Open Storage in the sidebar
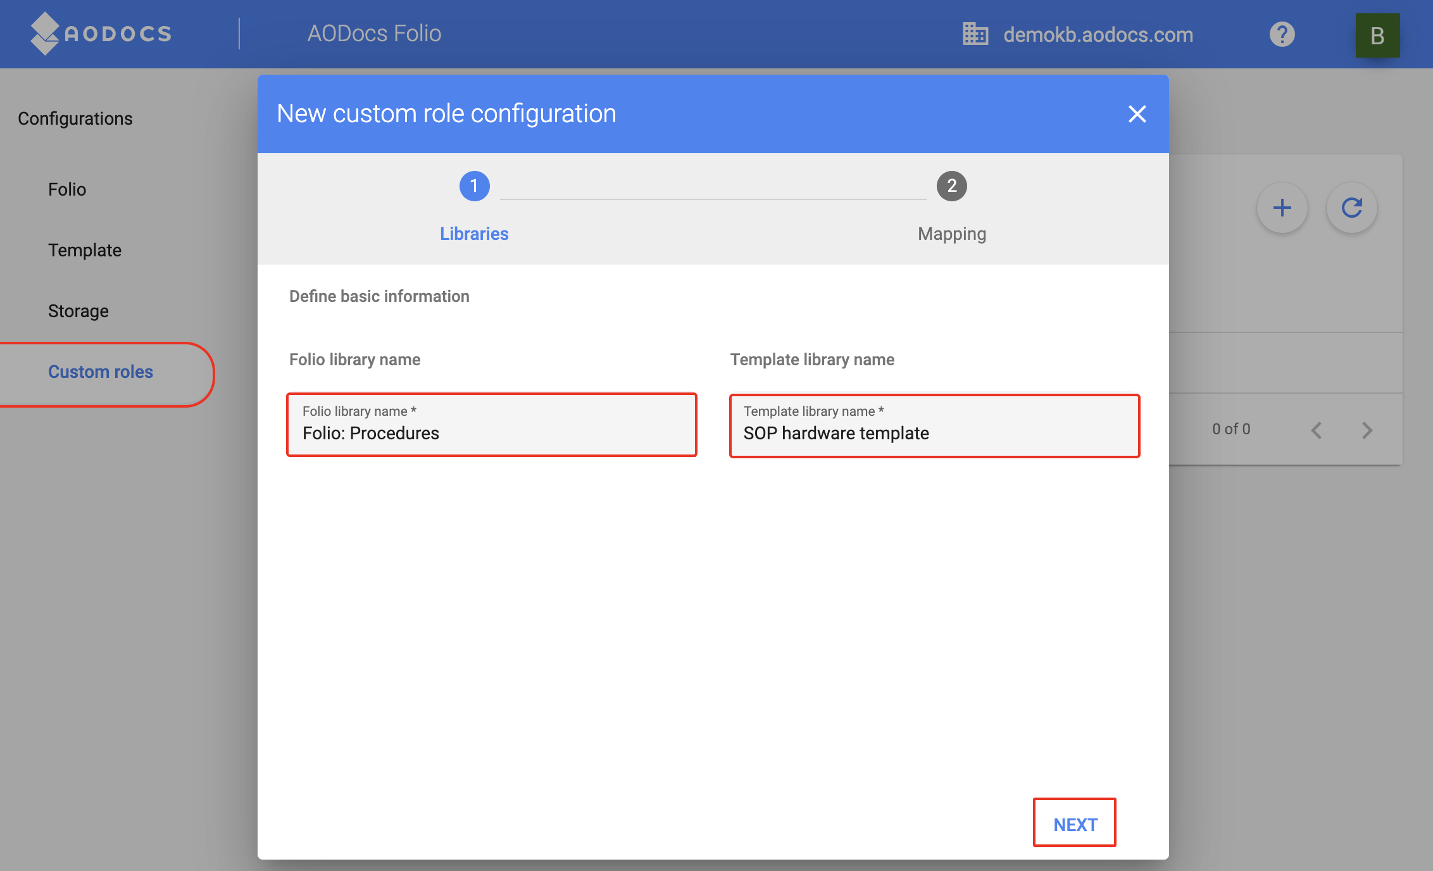This screenshot has height=871, width=1433. [78, 311]
